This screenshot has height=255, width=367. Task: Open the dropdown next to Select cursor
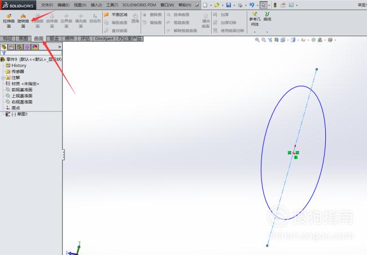click(269, 6)
